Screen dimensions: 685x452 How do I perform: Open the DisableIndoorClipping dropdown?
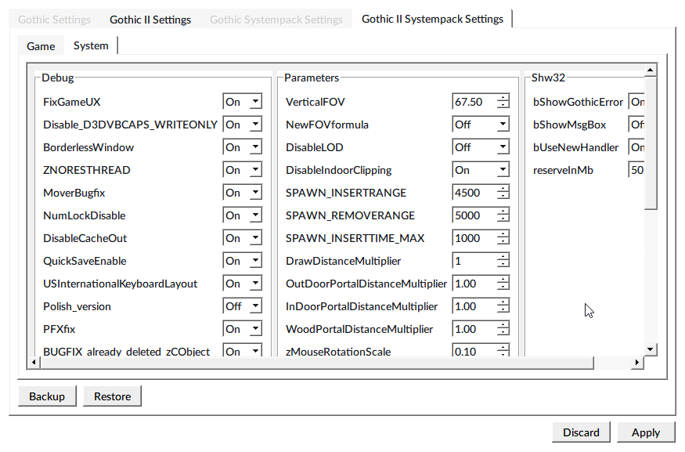point(481,170)
